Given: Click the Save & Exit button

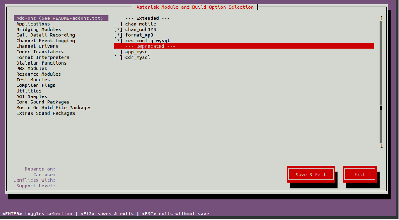Looking at the screenshot, I should [x=311, y=175].
